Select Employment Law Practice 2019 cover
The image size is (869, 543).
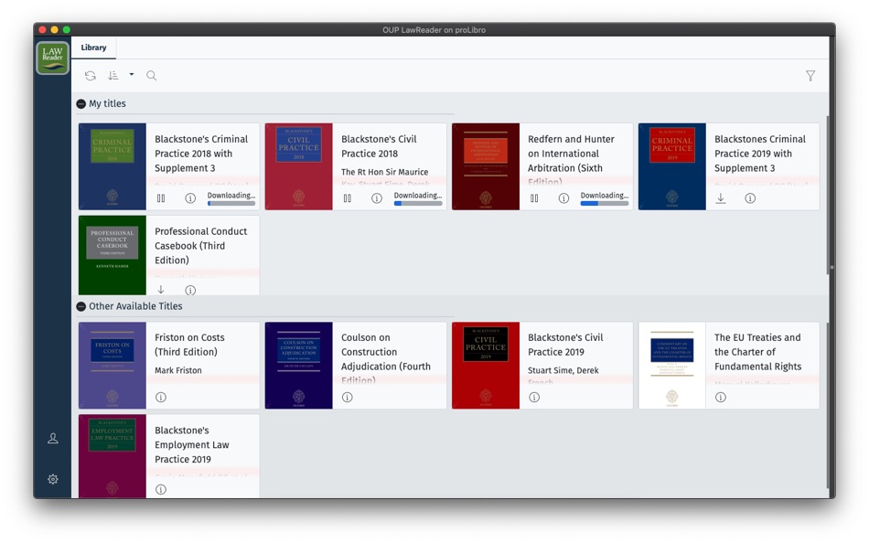pyautogui.click(x=113, y=456)
